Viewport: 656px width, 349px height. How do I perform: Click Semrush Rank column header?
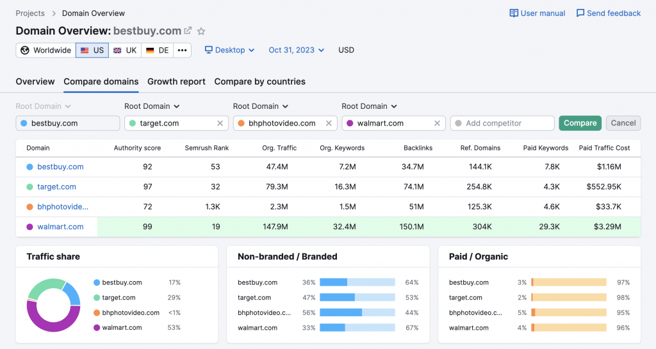[x=207, y=148]
